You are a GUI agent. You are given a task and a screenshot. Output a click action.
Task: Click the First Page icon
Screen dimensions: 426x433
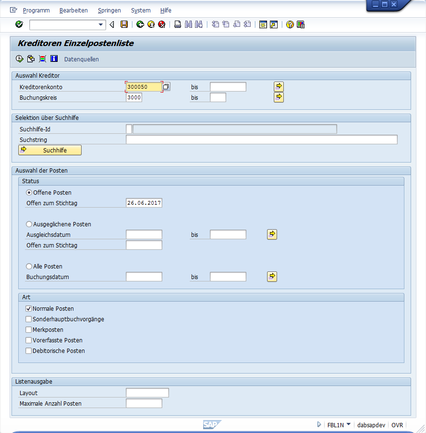(x=215, y=24)
